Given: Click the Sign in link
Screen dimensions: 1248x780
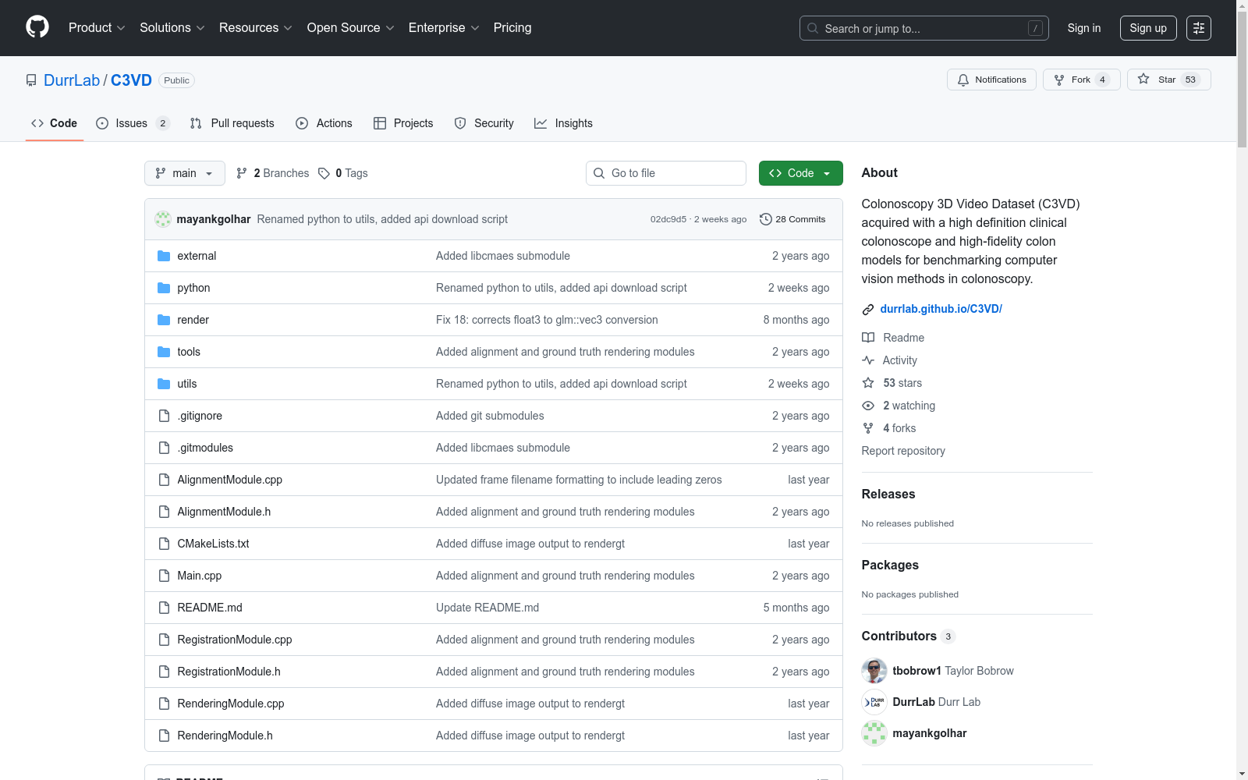Looking at the screenshot, I should [x=1084, y=28].
